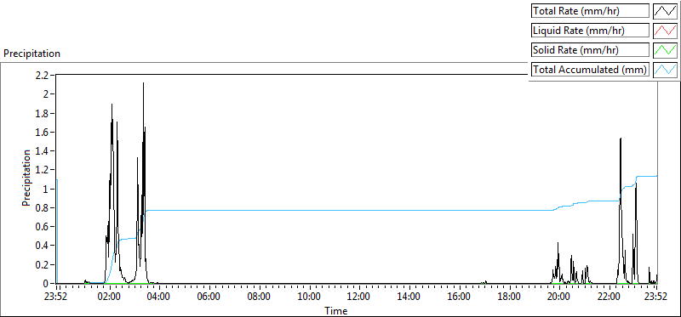The image size is (681, 317).
Task: Click the 0.8 value on the Y-axis
Action: pyautogui.click(x=43, y=208)
